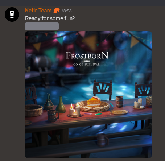Click the cake slice in the image

tap(94, 102)
